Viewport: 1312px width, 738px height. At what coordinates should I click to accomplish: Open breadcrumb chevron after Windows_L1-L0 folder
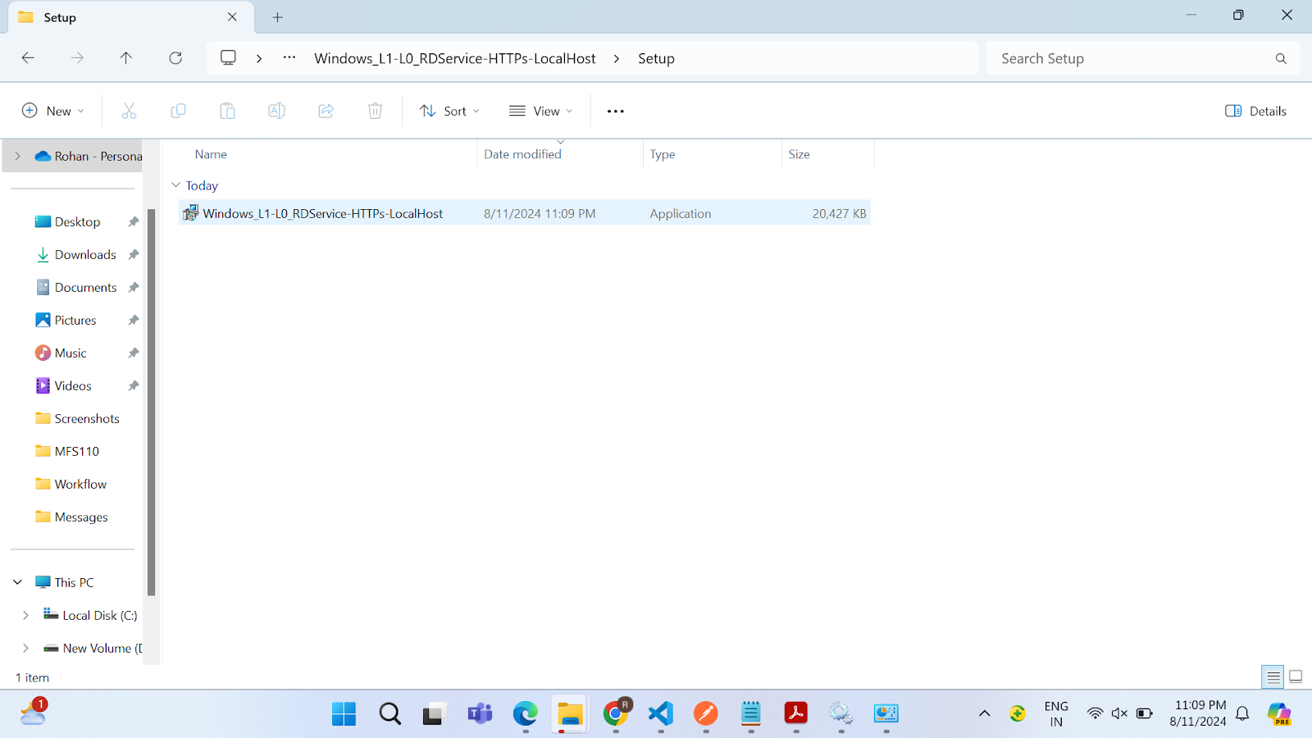point(617,58)
